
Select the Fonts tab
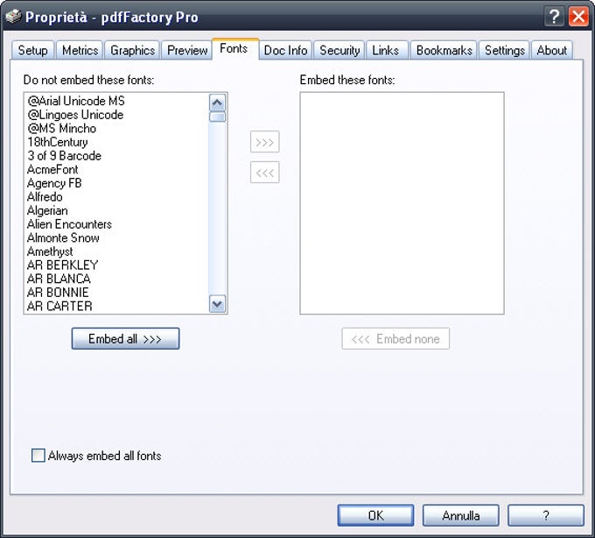point(234,49)
